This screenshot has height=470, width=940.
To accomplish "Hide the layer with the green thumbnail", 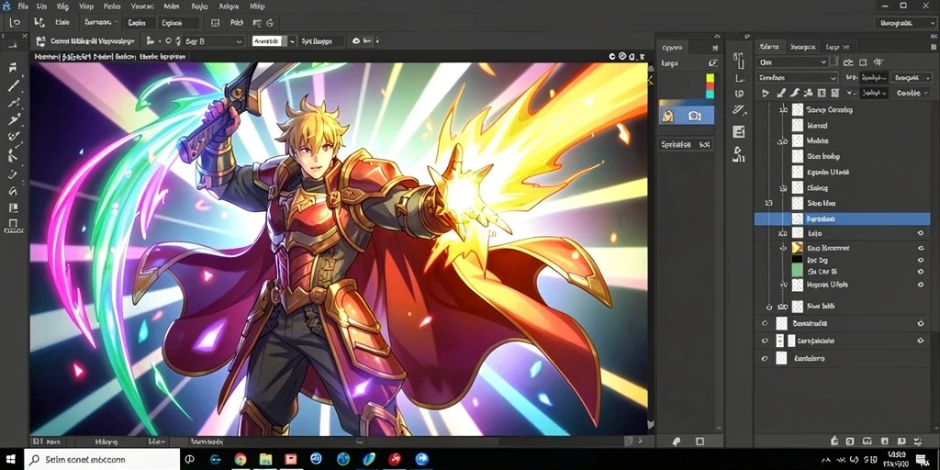I will click(x=920, y=272).
